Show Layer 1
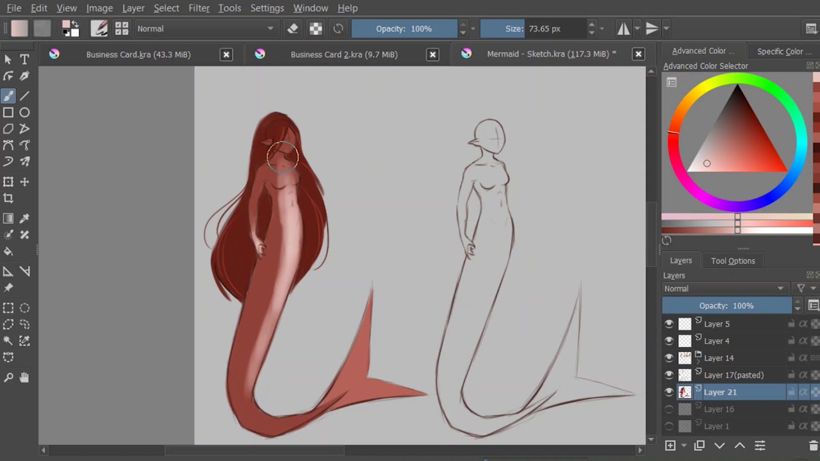820x461 pixels. point(669,426)
